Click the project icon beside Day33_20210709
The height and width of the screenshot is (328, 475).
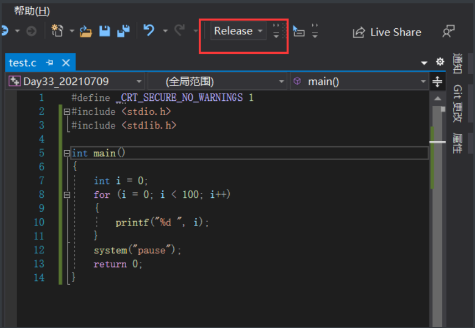14,81
